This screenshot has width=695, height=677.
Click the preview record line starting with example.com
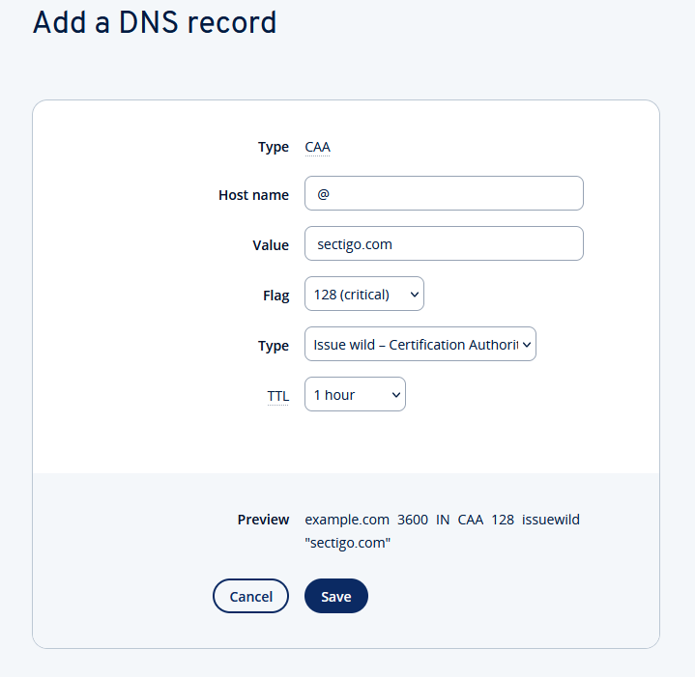[x=442, y=520]
